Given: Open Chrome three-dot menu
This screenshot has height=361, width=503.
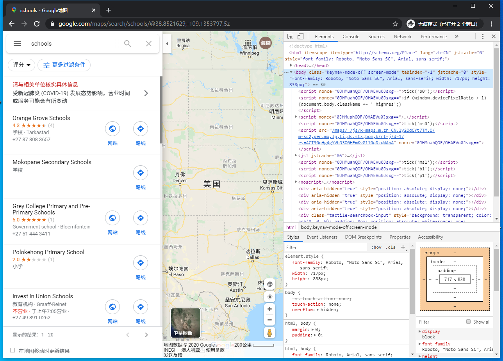Looking at the screenshot, I should 492,24.
